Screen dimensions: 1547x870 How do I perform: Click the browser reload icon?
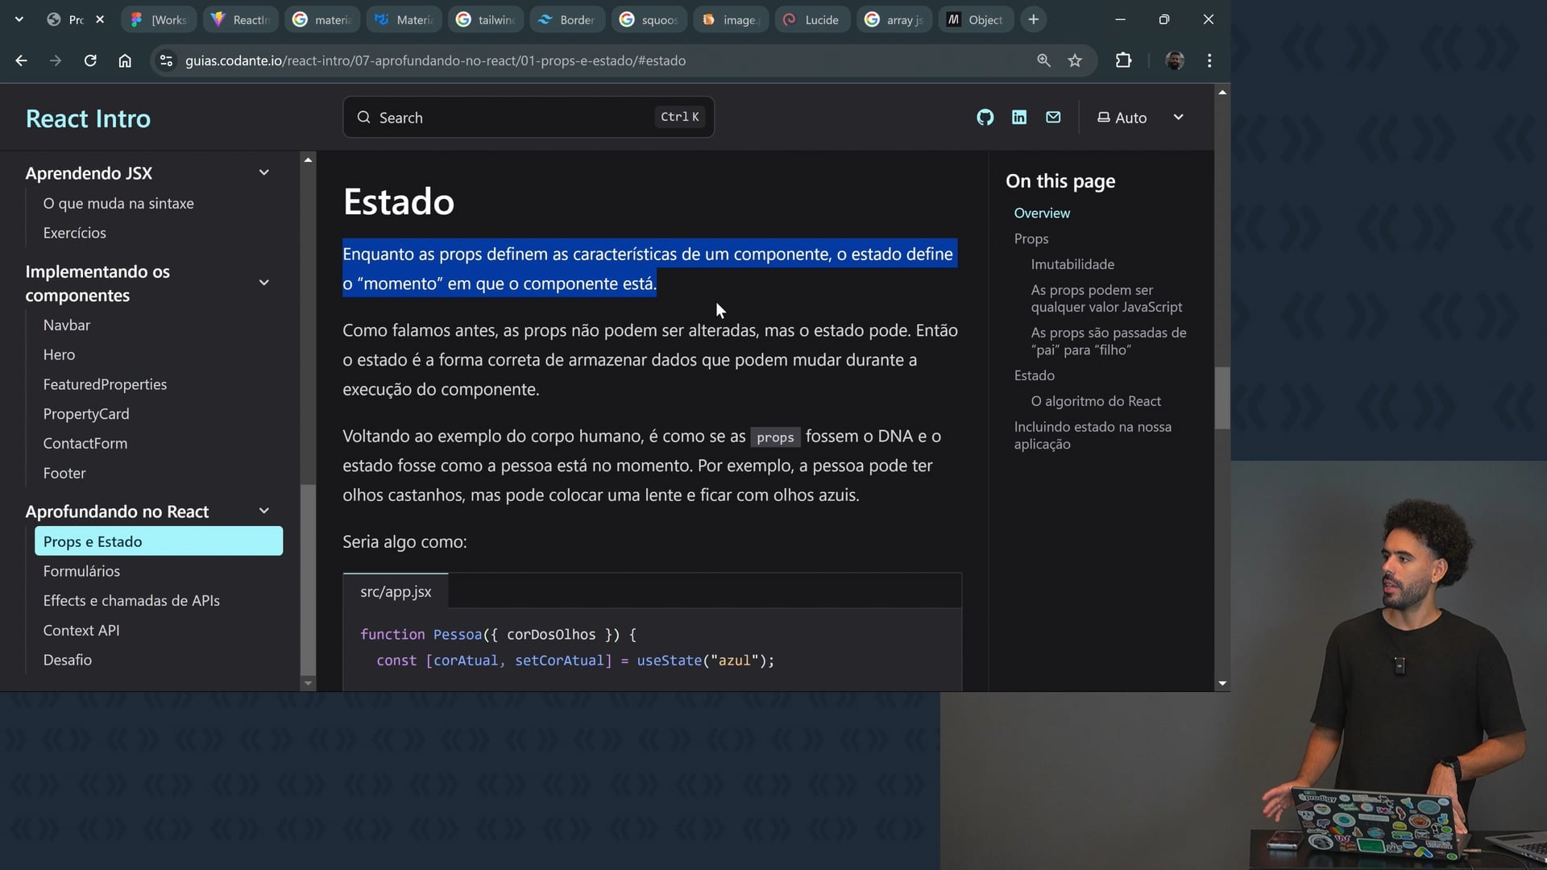coord(90,60)
